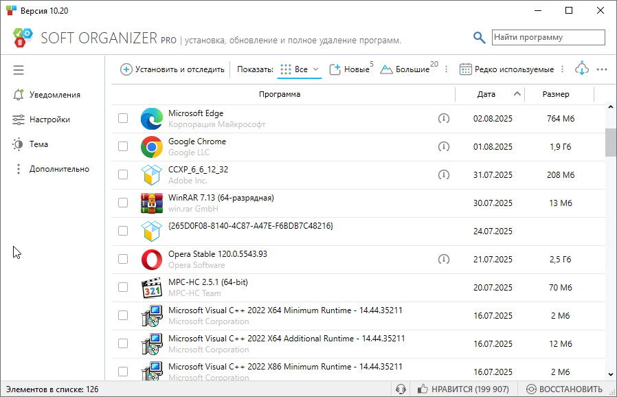Click the cloud download icon in toolbar
The height and width of the screenshot is (397, 617).
581,69
